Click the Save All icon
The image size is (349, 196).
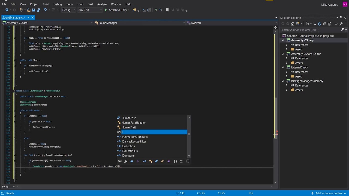point(38,10)
